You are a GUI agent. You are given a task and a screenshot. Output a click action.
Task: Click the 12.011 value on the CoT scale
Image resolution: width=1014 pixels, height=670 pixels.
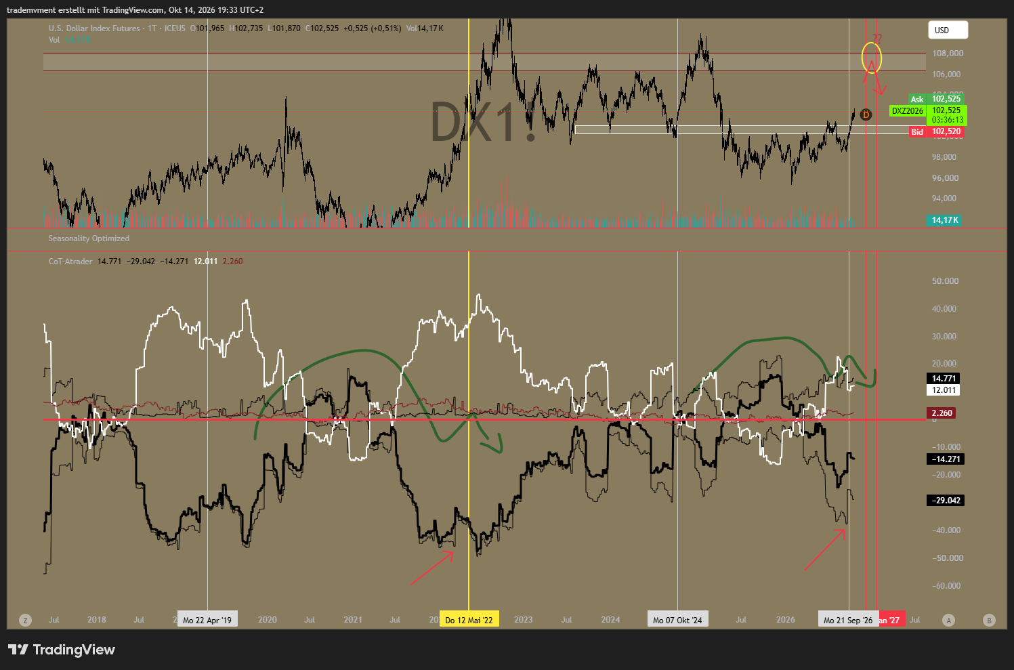tap(944, 390)
